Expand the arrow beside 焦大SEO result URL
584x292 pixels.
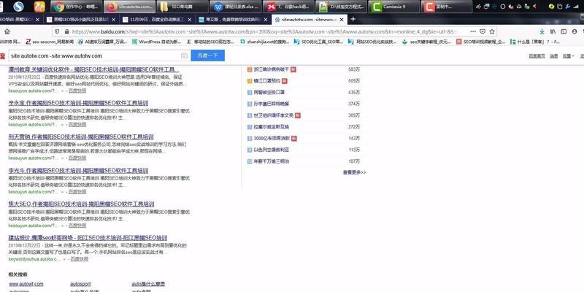62,226
